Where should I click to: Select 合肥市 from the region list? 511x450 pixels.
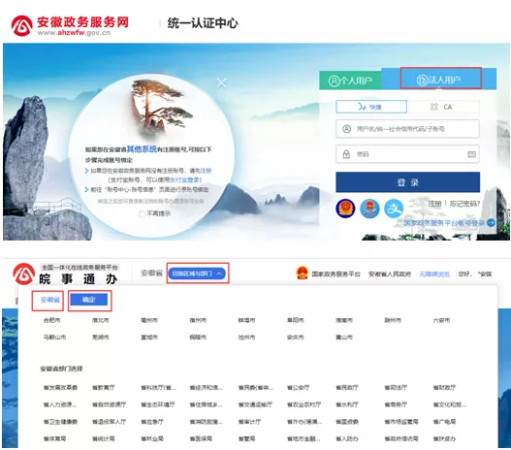pyautogui.click(x=51, y=320)
